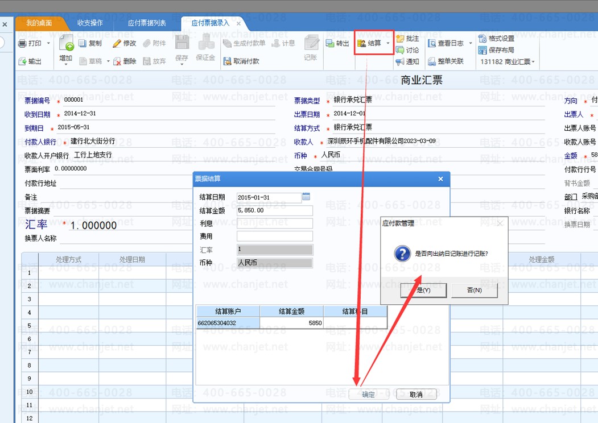This screenshot has width=598, height=423.
Task: Click the 输出 export icon
Action: [x=22, y=61]
